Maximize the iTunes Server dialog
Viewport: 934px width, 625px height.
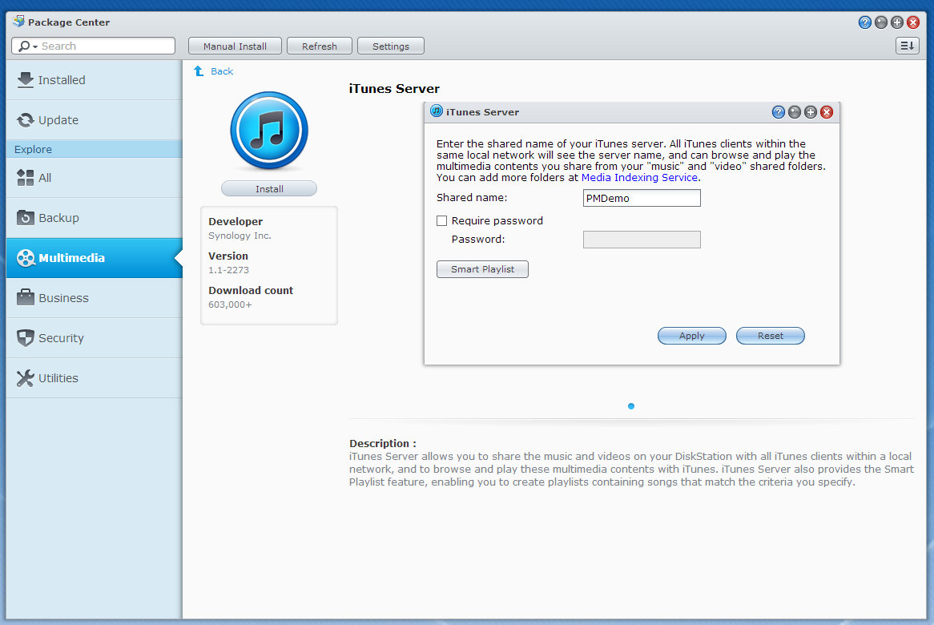tap(811, 112)
